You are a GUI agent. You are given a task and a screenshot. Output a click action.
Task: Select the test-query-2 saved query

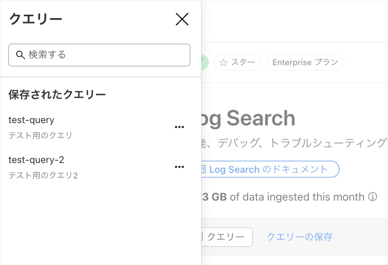tap(36, 160)
